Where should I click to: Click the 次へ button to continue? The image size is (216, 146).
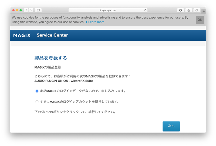coord(171,126)
